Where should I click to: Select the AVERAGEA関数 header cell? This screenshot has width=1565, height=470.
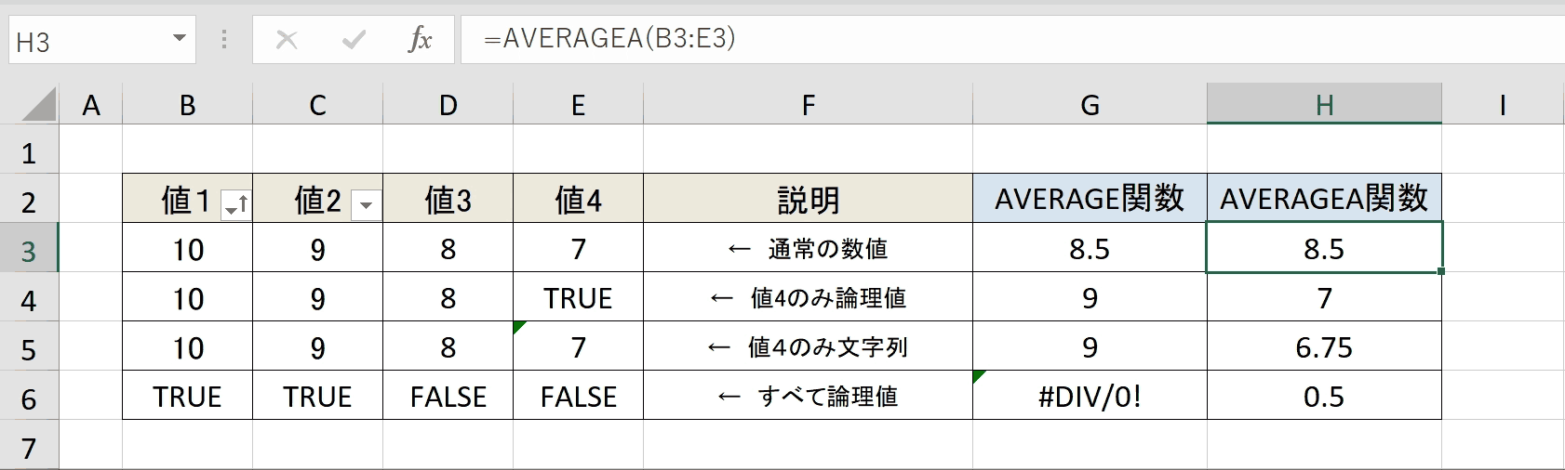1324,198
